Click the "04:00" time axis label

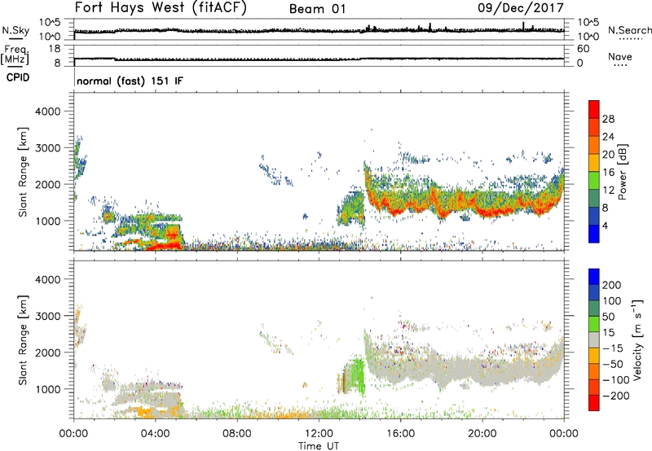pyautogui.click(x=156, y=434)
